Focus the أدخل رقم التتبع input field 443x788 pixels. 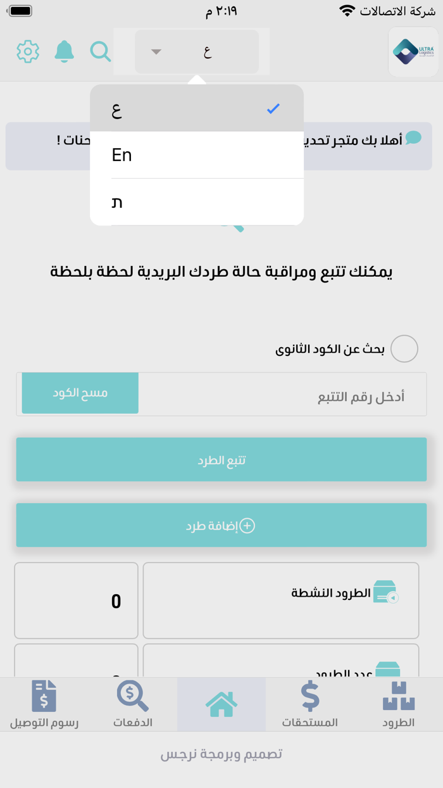coord(282,395)
